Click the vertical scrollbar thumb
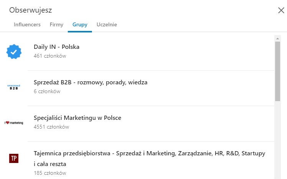Screen dimensions: 287x179 277,71
